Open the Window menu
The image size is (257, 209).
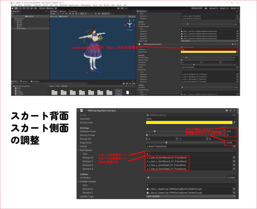tap(119, 5)
